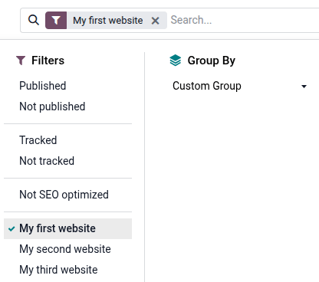Remove the My first website filter facet
The image size is (319, 282).
pyautogui.click(x=155, y=21)
